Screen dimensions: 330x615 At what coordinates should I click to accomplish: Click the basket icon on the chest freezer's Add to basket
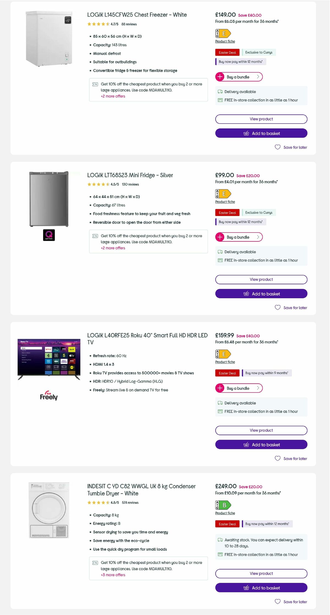[x=246, y=133]
